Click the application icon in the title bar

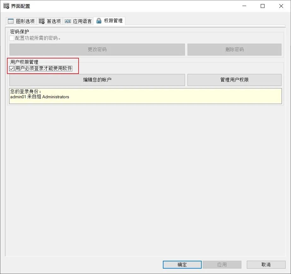(6, 6)
